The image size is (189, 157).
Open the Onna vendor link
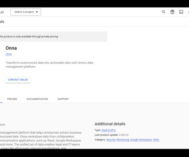(x=9, y=54)
